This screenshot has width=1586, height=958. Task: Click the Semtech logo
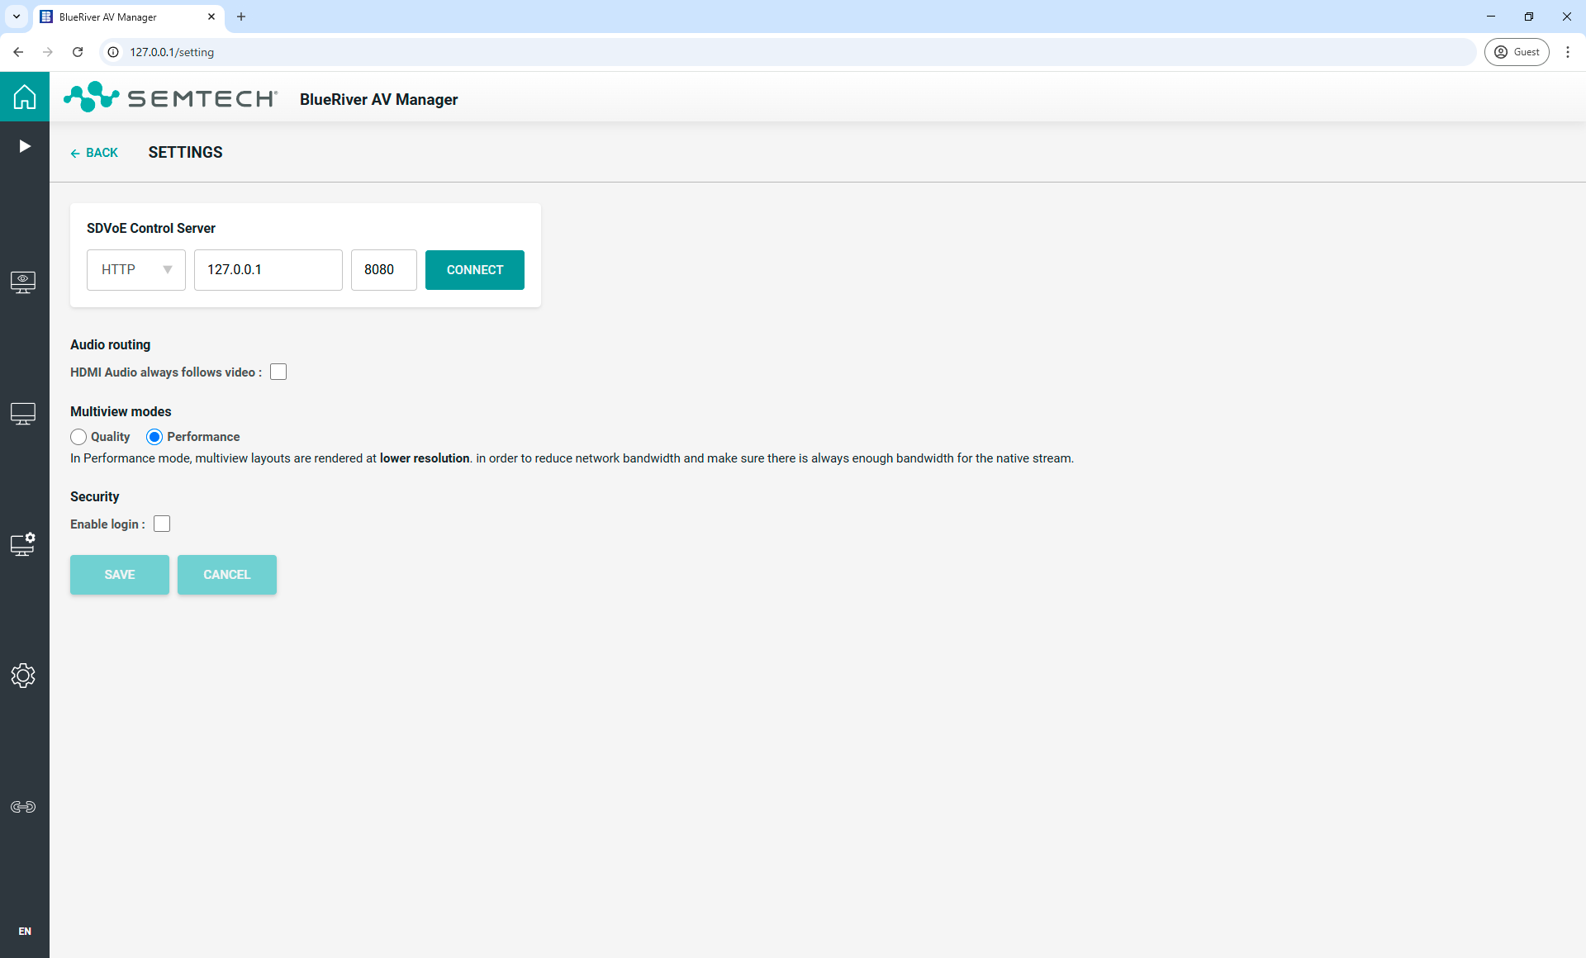coord(171,97)
